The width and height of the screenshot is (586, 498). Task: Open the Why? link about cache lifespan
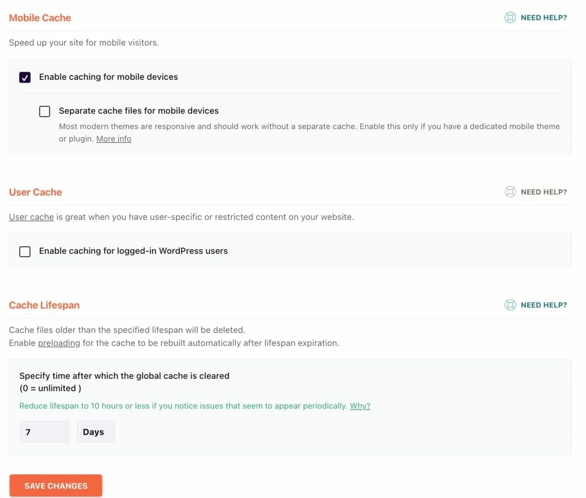(x=360, y=406)
